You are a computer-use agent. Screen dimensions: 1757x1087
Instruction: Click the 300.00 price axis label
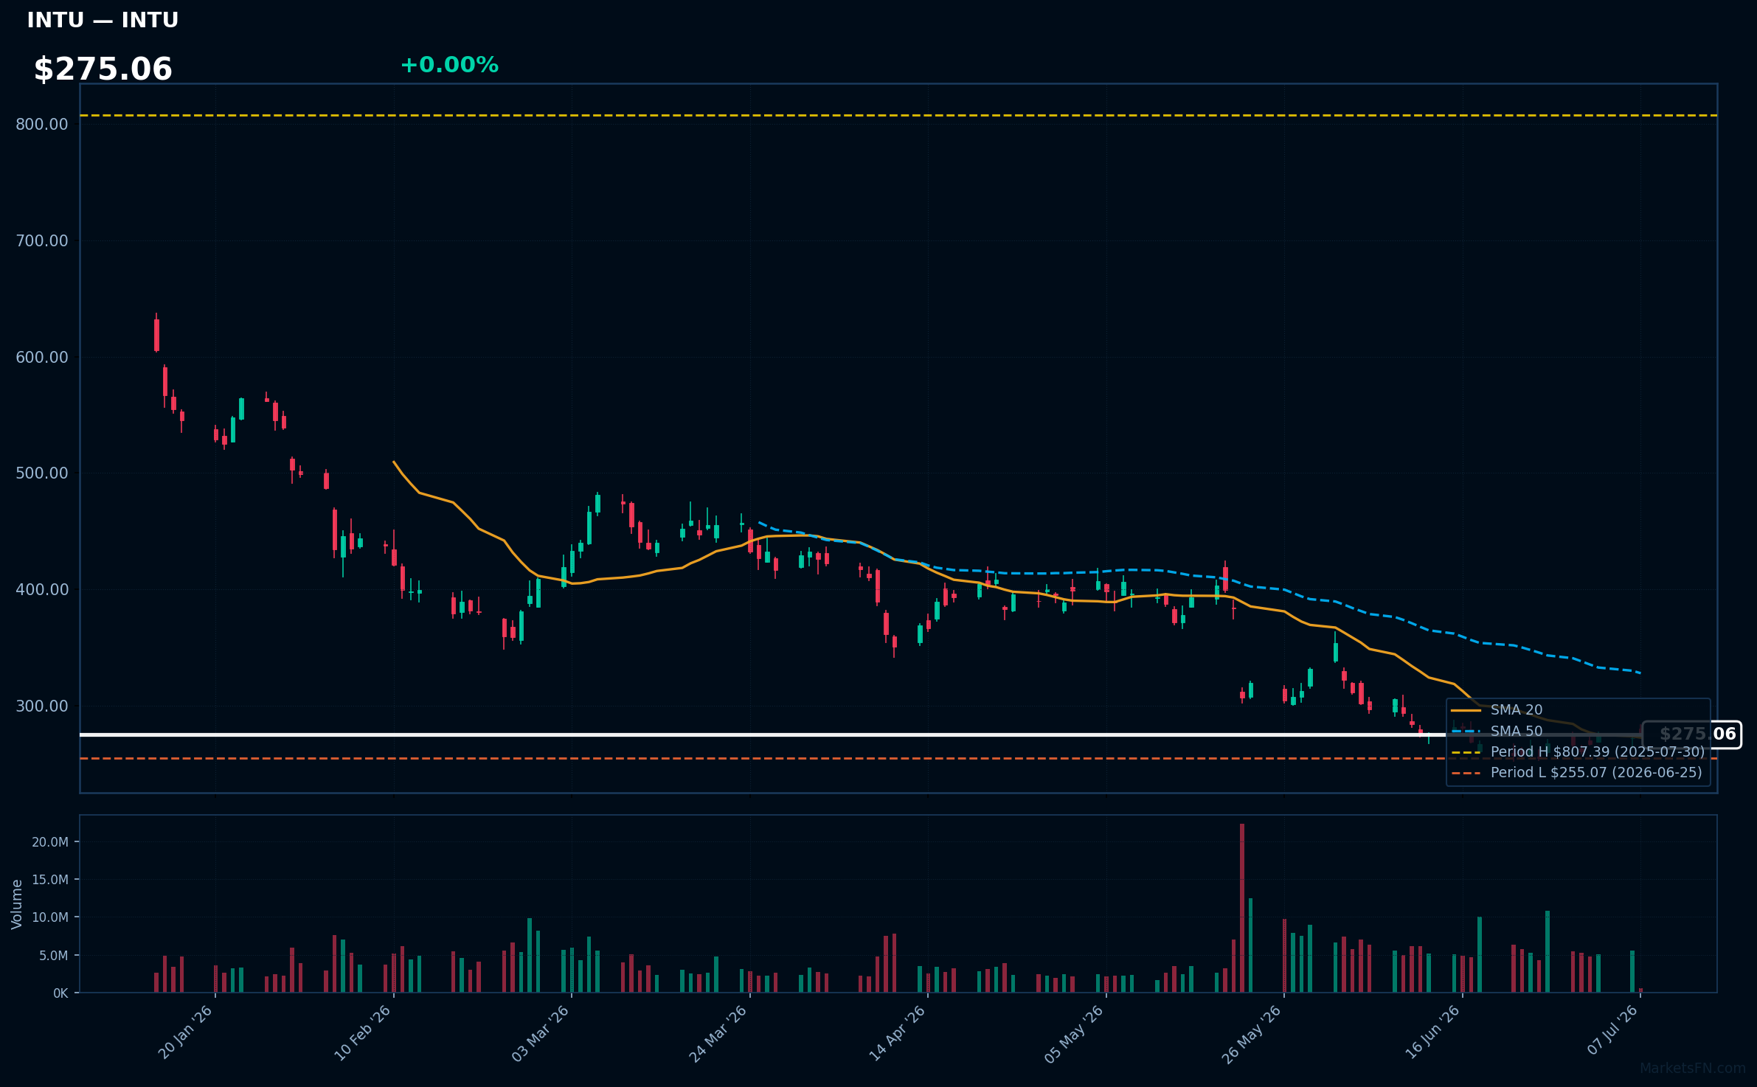(x=42, y=706)
